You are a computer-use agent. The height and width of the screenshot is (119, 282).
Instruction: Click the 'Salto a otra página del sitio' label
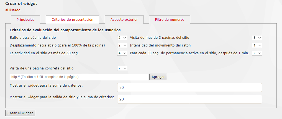point(33,38)
